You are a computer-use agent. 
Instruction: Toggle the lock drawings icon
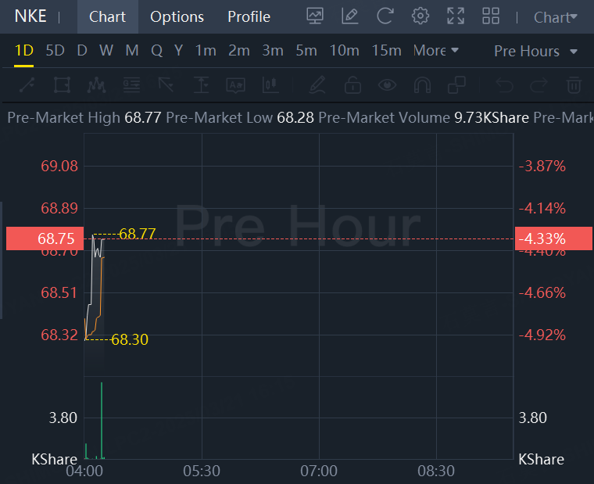point(352,84)
